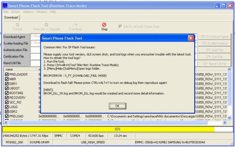
Task: Toggle DA DL All With Check Sum checkbox
Action: coord(120,27)
